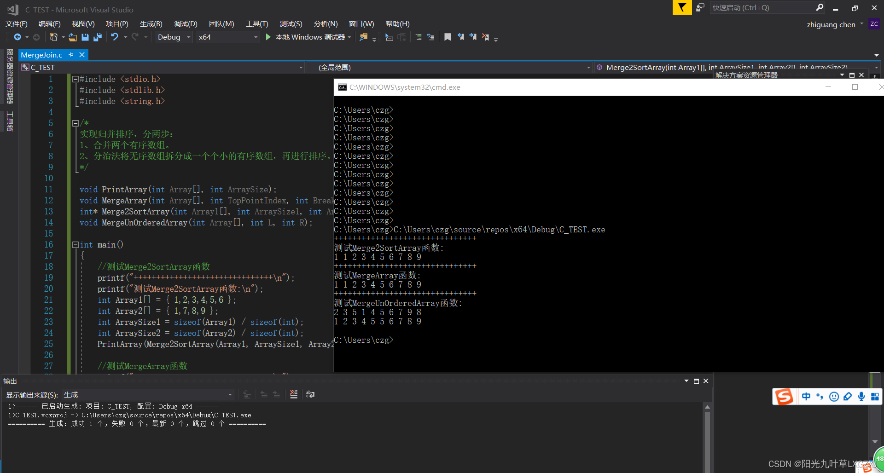
Task: Go to the next bookmark
Action: (473, 37)
